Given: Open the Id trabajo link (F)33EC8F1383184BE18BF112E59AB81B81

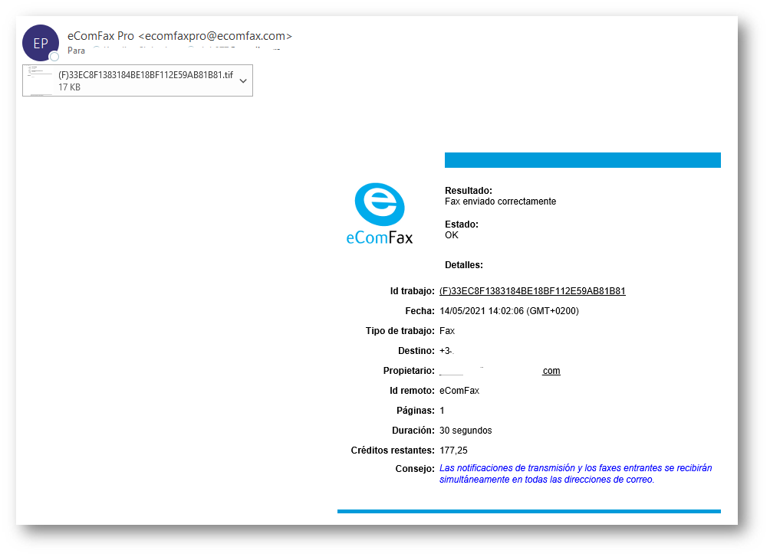Looking at the screenshot, I should pyautogui.click(x=532, y=291).
